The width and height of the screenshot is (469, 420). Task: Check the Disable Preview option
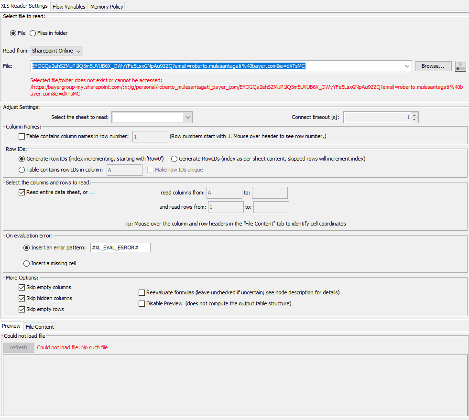click(142, 303)
